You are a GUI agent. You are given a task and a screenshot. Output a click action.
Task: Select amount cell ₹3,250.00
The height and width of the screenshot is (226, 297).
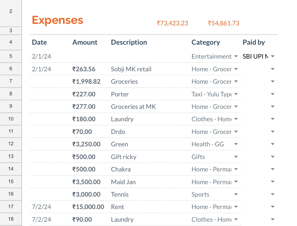86,144
